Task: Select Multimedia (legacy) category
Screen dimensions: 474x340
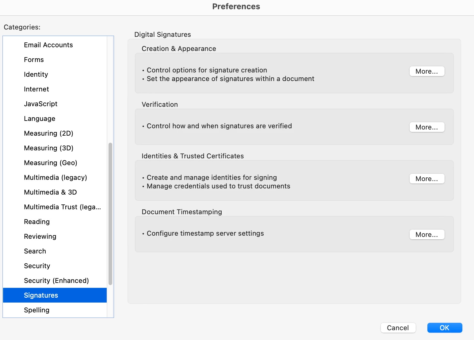Action: tap(55, 177)
